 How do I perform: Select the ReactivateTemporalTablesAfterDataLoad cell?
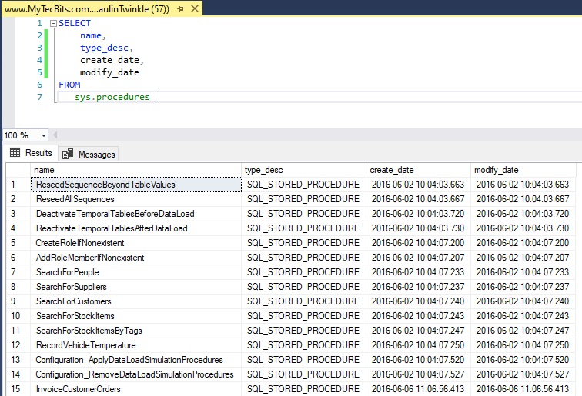click(135, 228)
